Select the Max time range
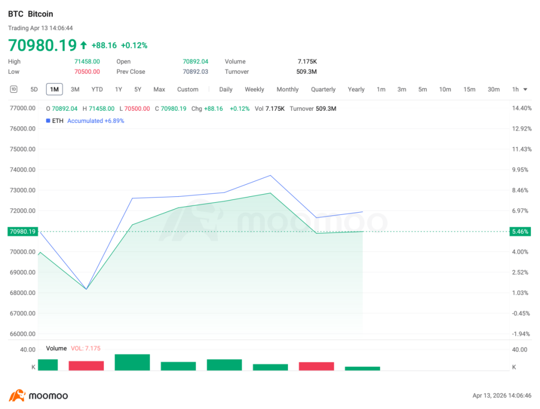 pos(159,89)
